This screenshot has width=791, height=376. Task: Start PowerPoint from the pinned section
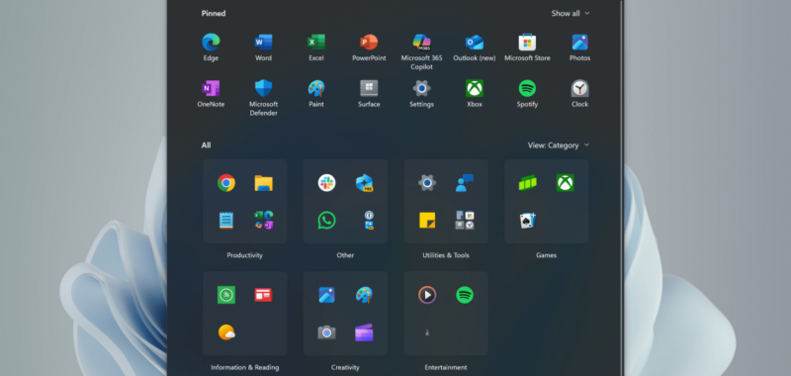pyautogui.click(x=369, y=43)
